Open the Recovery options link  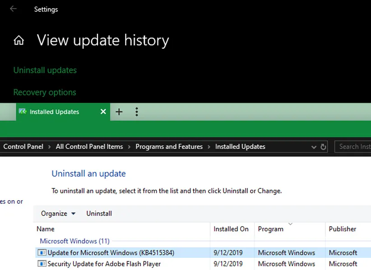coord(45,92)
